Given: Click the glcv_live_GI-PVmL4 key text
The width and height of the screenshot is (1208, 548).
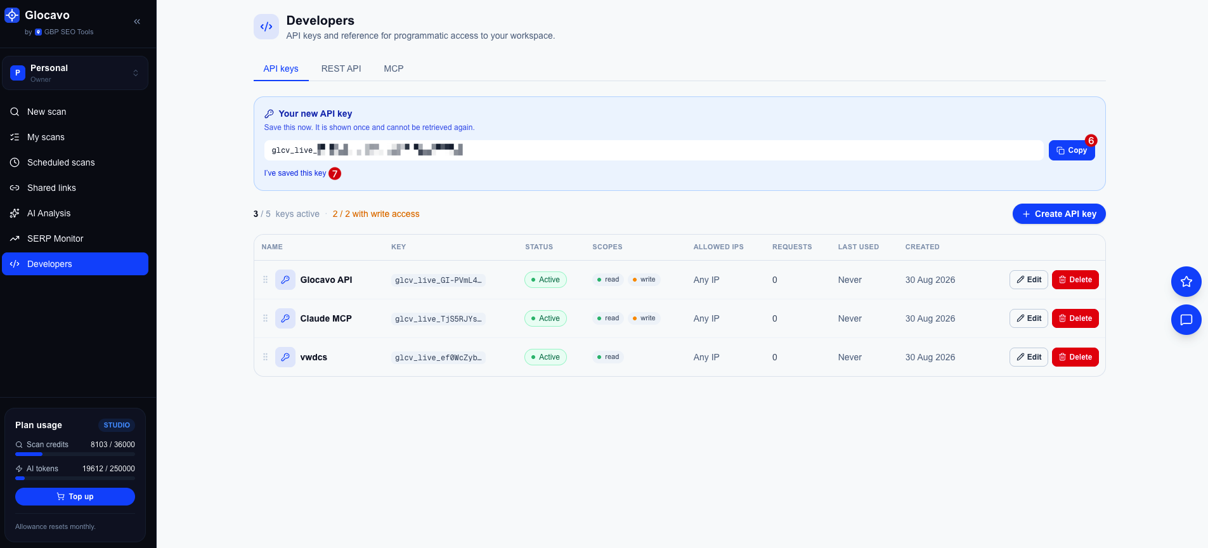Looking at the screenshot, I should point(438,280).
